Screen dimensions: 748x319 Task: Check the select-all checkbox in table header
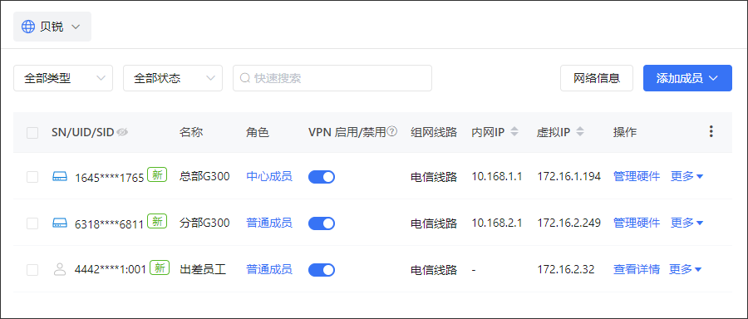(32, 133)
